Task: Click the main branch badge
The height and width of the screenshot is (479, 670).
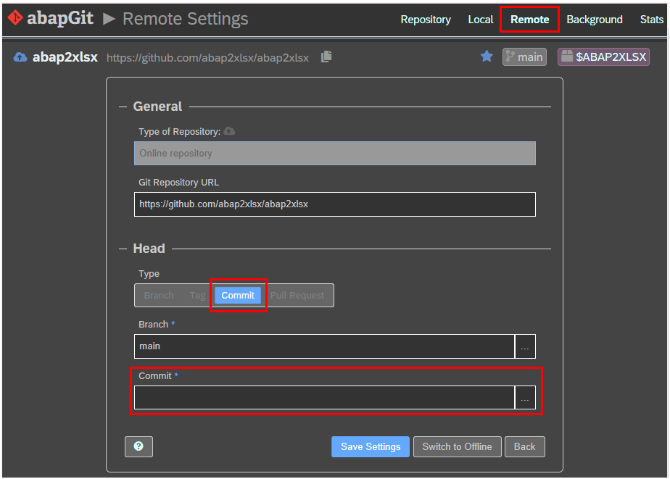Action: [x=524, y=57]
